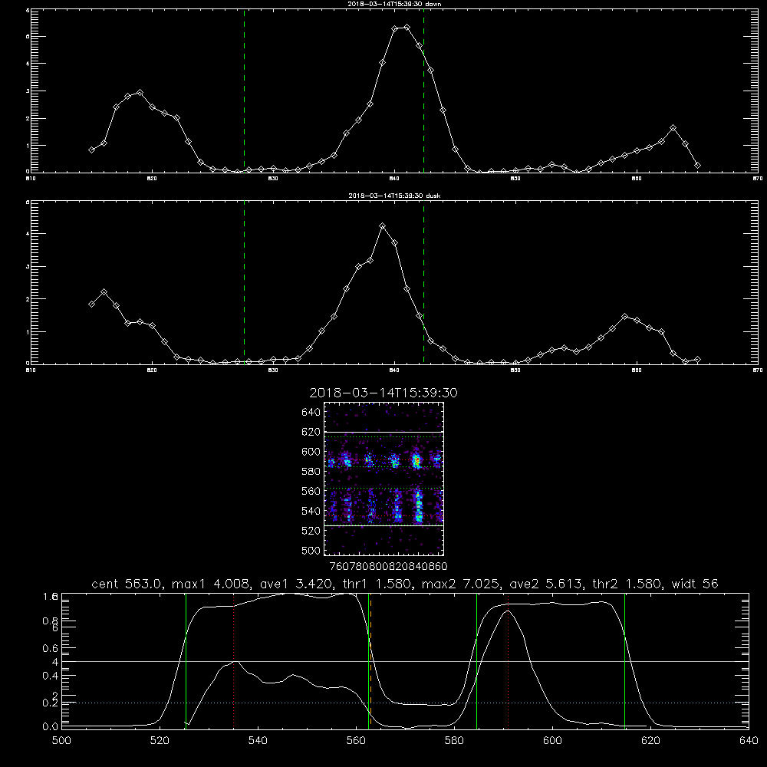Click dusk plot x-axis label 820
767x767 pixels.
152,370
